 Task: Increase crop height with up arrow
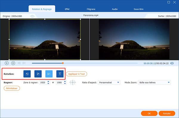coord(65,82)
